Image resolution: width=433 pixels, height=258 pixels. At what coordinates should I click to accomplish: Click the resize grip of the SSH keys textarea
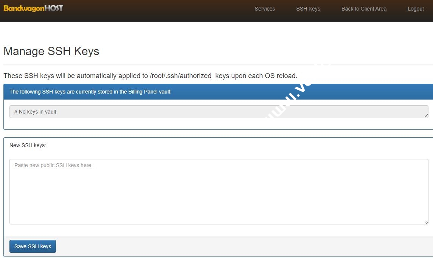[x=426, y=223]
